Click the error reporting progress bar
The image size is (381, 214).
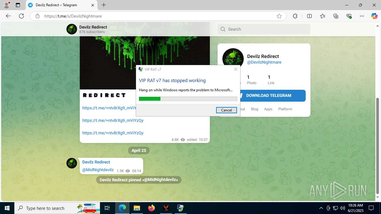point(188,99)
